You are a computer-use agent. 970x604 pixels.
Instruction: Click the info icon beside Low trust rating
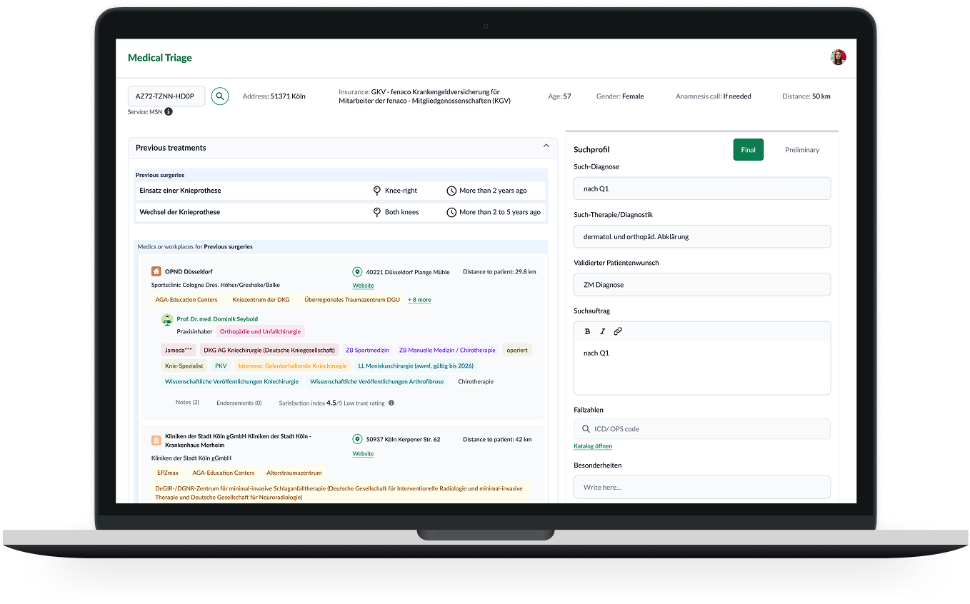[x=391, y=403]
